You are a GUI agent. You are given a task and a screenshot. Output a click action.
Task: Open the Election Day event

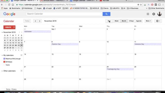(65, 44)
